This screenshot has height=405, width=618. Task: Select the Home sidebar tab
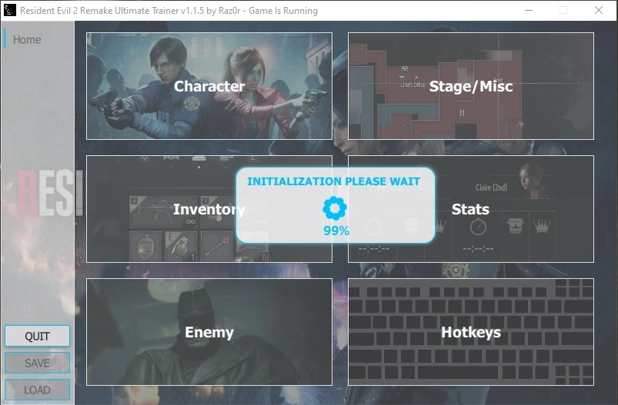pyautogui.click(x=27, y=40)
